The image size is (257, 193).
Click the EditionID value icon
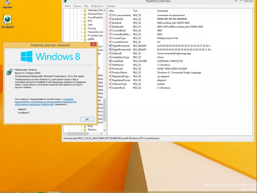(110, 53)
